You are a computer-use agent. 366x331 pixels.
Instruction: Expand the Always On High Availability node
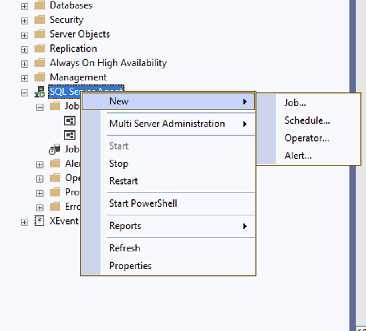(x=24, y=64)
